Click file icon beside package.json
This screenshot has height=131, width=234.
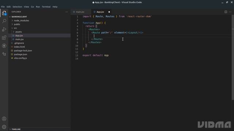click(12, 54)
